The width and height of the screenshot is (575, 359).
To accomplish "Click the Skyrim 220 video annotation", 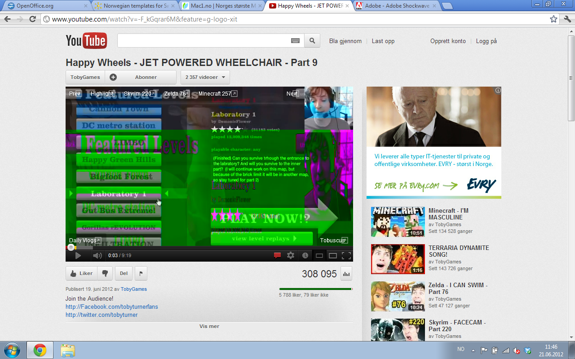I will coord(139,94).
